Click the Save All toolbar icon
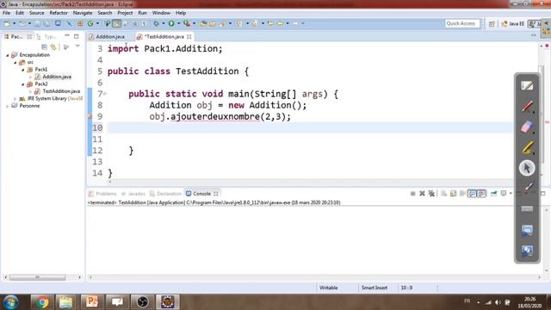Screen dimensions: 551x310 coord(46,23)
